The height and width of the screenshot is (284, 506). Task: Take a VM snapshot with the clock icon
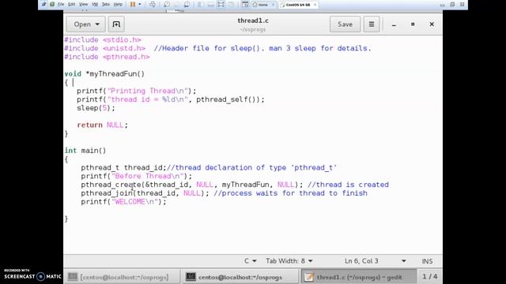(x=167, y=5)
